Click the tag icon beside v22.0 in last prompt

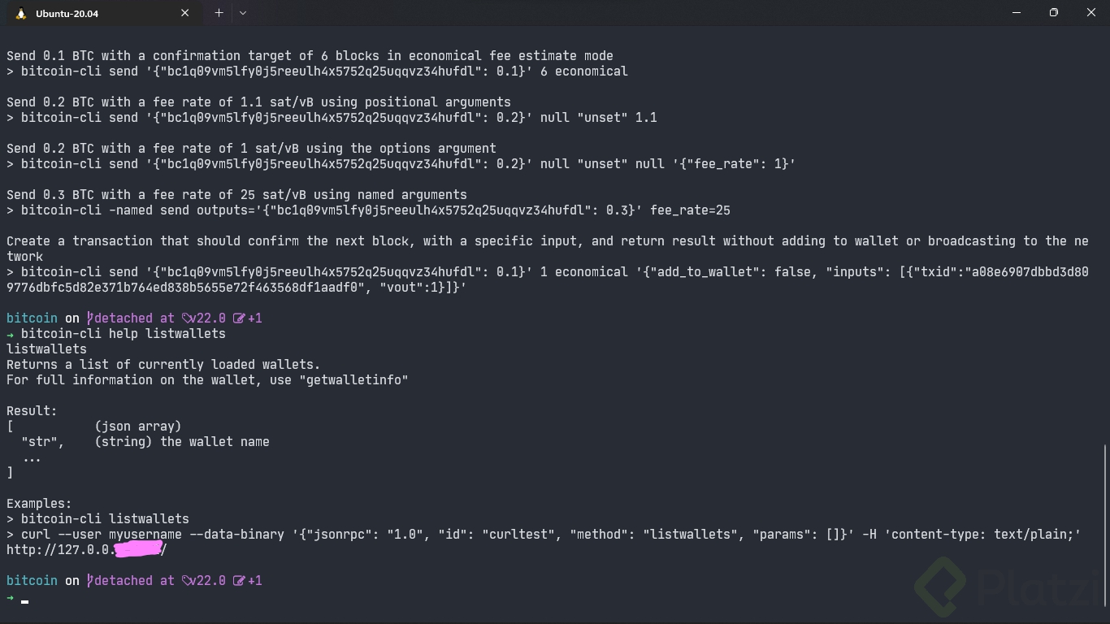click(187, 581)
